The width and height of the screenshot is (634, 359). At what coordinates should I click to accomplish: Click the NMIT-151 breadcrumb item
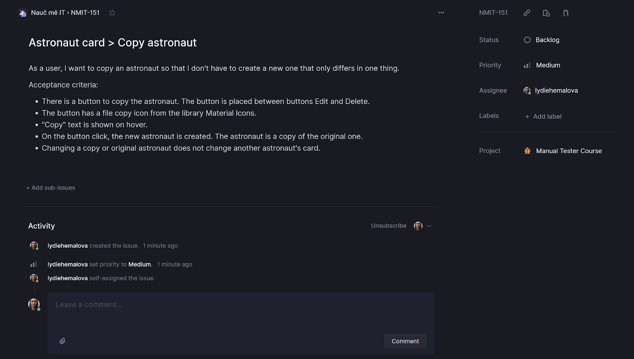pyautogui.click(x=85, y=13)
